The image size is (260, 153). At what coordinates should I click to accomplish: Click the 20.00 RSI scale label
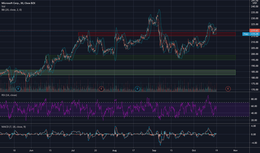pos(254,120)
